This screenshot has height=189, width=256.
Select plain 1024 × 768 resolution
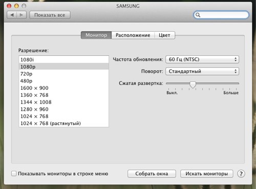click(63, 116)
